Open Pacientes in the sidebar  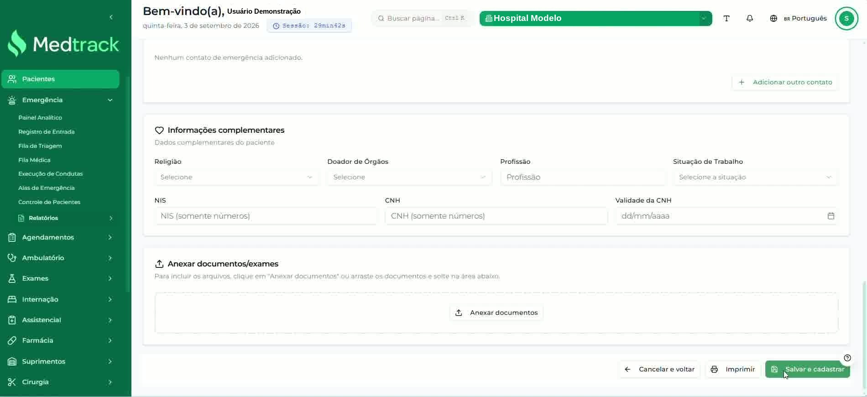pyautogui.click(x=61, y=79)
